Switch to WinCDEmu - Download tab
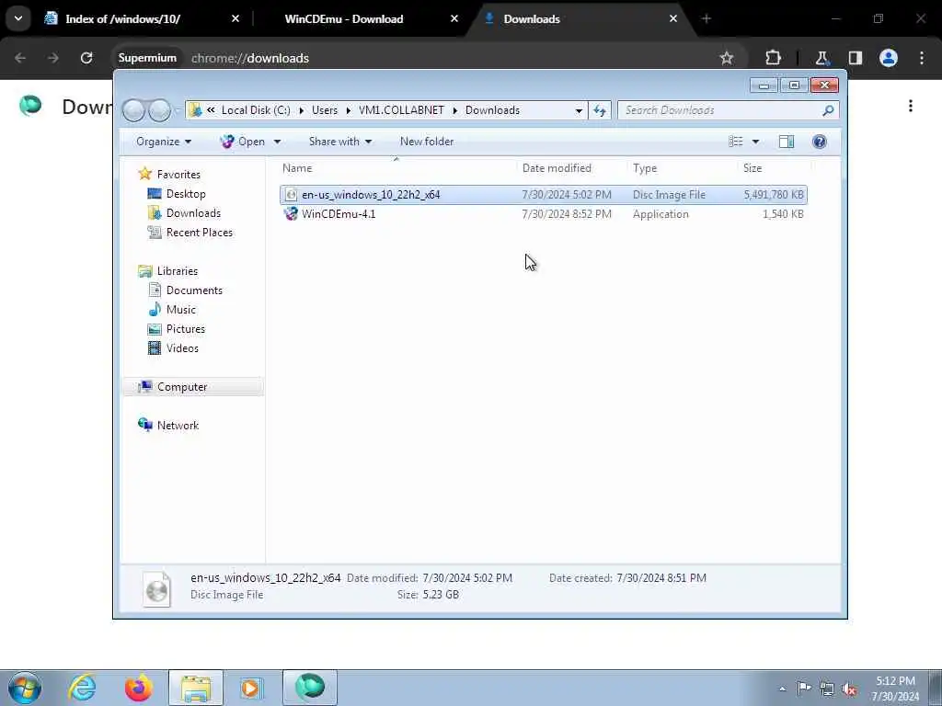The image size is (942, 706). [x=344, y=18]
